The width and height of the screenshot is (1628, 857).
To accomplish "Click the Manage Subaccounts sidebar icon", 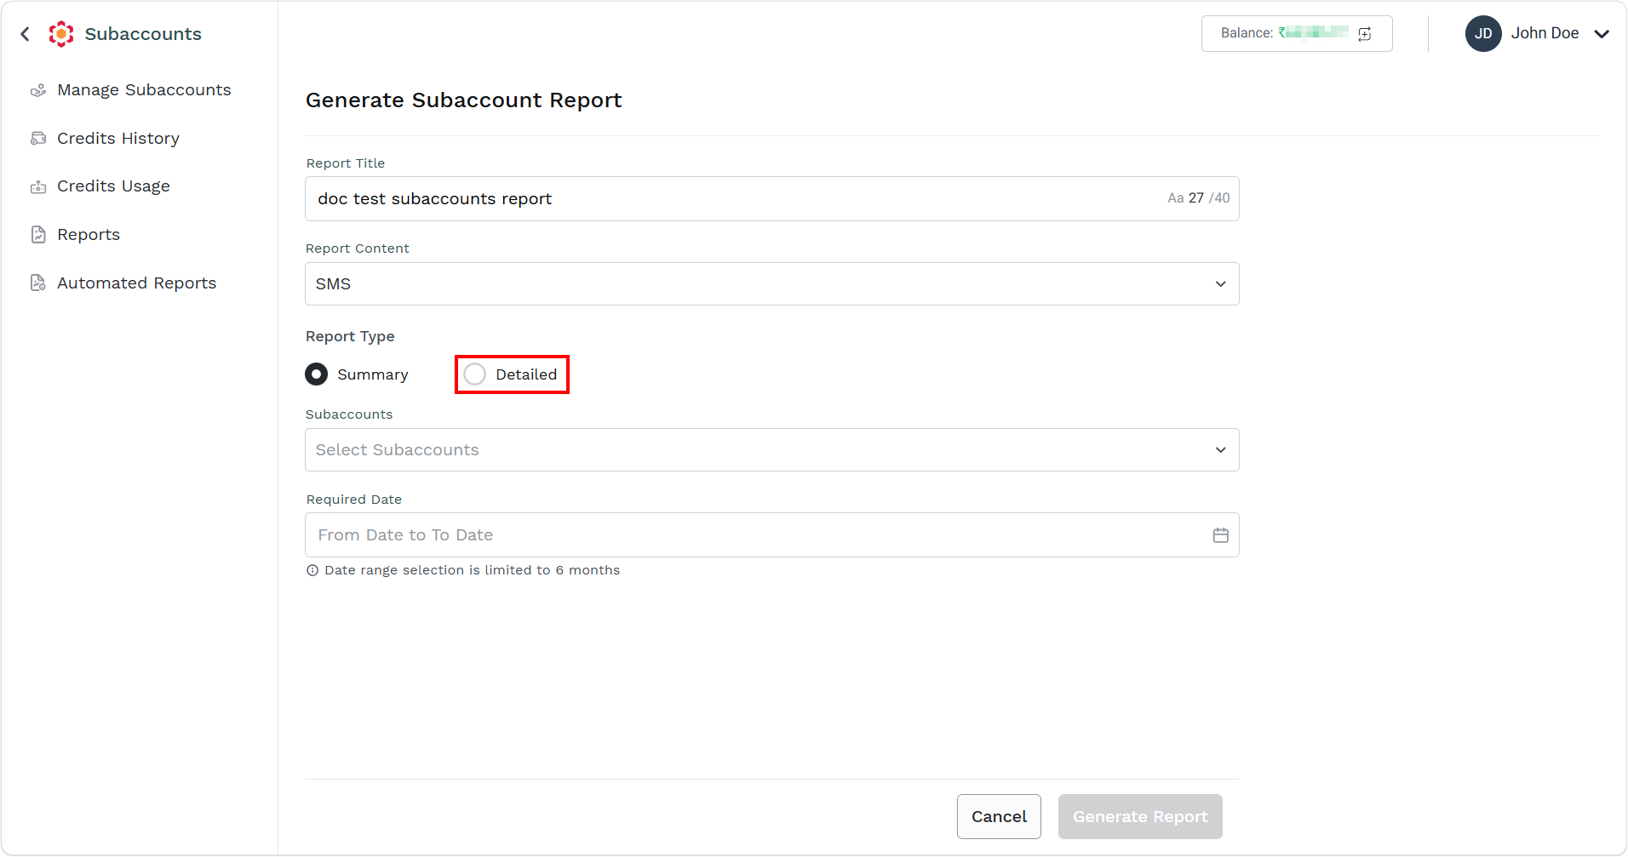I will (38, 90).
